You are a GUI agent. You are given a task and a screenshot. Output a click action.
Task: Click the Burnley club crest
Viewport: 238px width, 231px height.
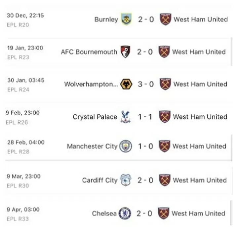[126, 19]
